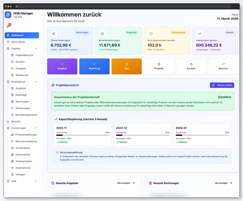
Task: Collapse the Projekte section chevron
Action: click(x=36, y=48)
